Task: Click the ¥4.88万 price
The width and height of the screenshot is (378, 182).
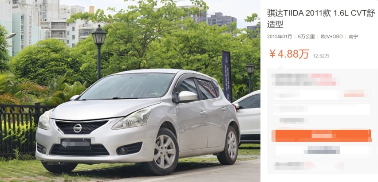Action: 289,54
